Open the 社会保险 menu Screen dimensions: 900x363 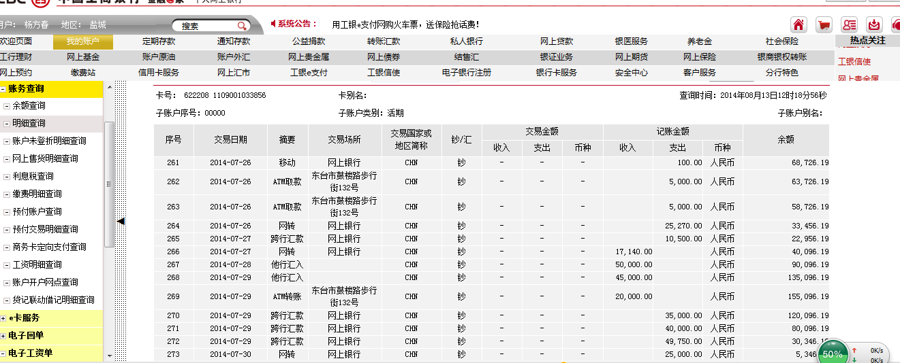(x=782, y=41)
